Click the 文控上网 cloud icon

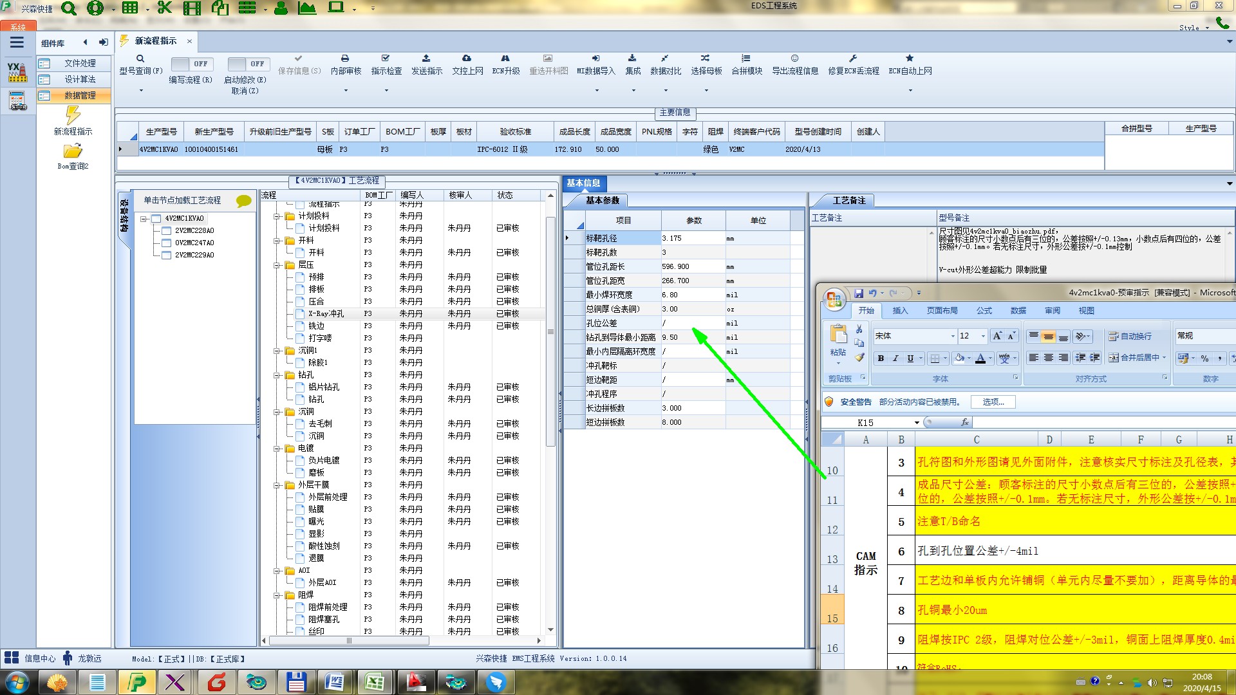[467, 59]
